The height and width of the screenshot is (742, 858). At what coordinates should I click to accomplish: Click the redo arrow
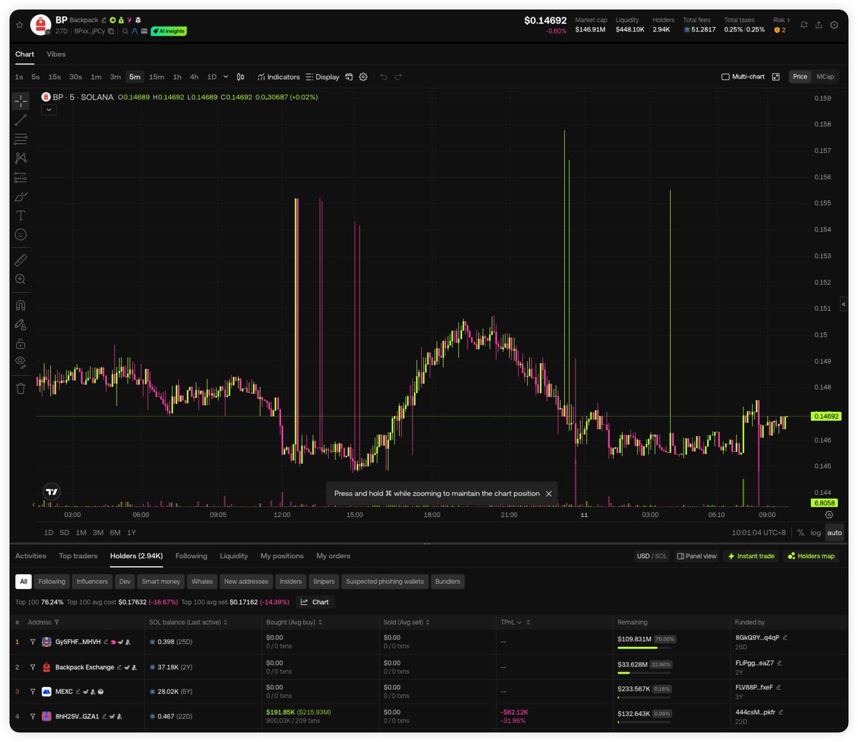398,77
